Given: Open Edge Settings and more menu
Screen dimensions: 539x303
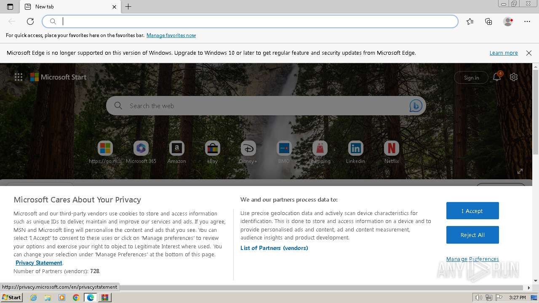Looking at the screenshot, I should [527, 21].
